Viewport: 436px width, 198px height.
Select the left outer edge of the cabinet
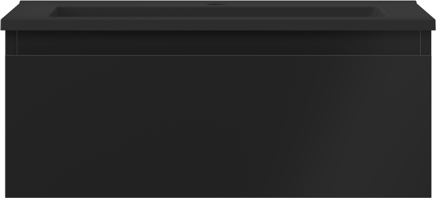coord(5,114)
